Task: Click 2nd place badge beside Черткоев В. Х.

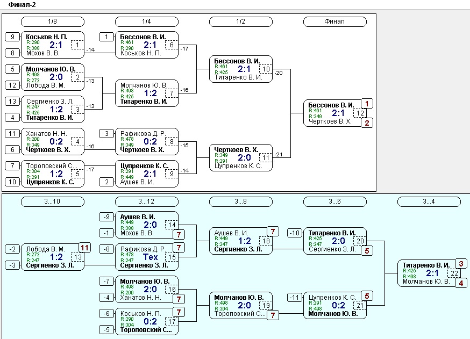Action: click(x=367, y=123)
